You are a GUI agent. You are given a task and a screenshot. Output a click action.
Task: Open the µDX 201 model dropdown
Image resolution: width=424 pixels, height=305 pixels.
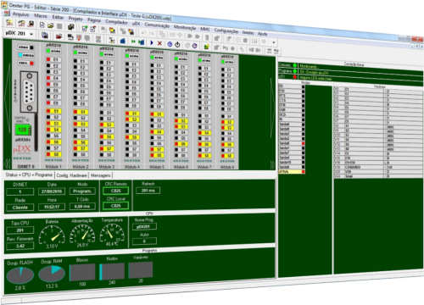31,34
